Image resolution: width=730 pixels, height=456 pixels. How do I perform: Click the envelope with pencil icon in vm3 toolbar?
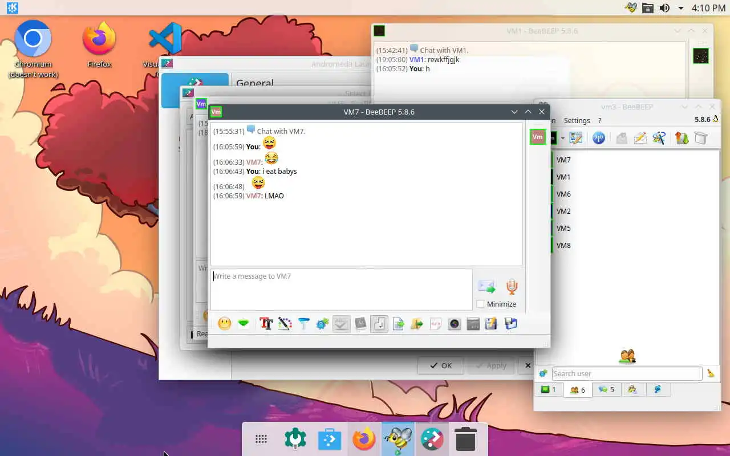pyautogui.click(x=640, y=138)
